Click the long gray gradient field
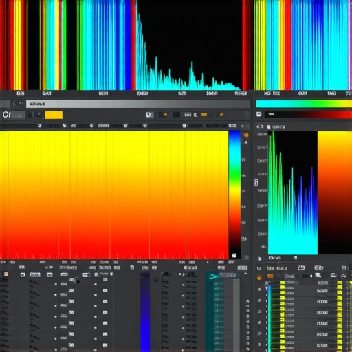 click(138, 104)
